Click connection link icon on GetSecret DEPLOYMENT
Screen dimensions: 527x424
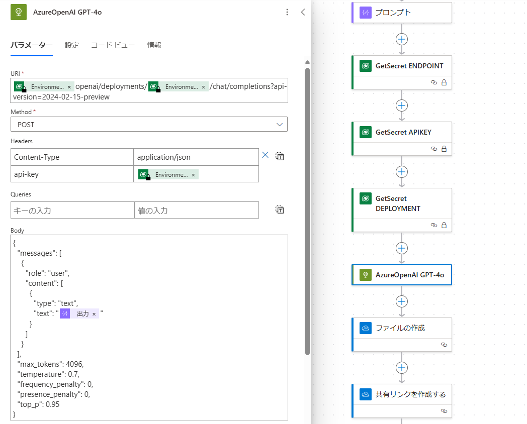point(434,225)
